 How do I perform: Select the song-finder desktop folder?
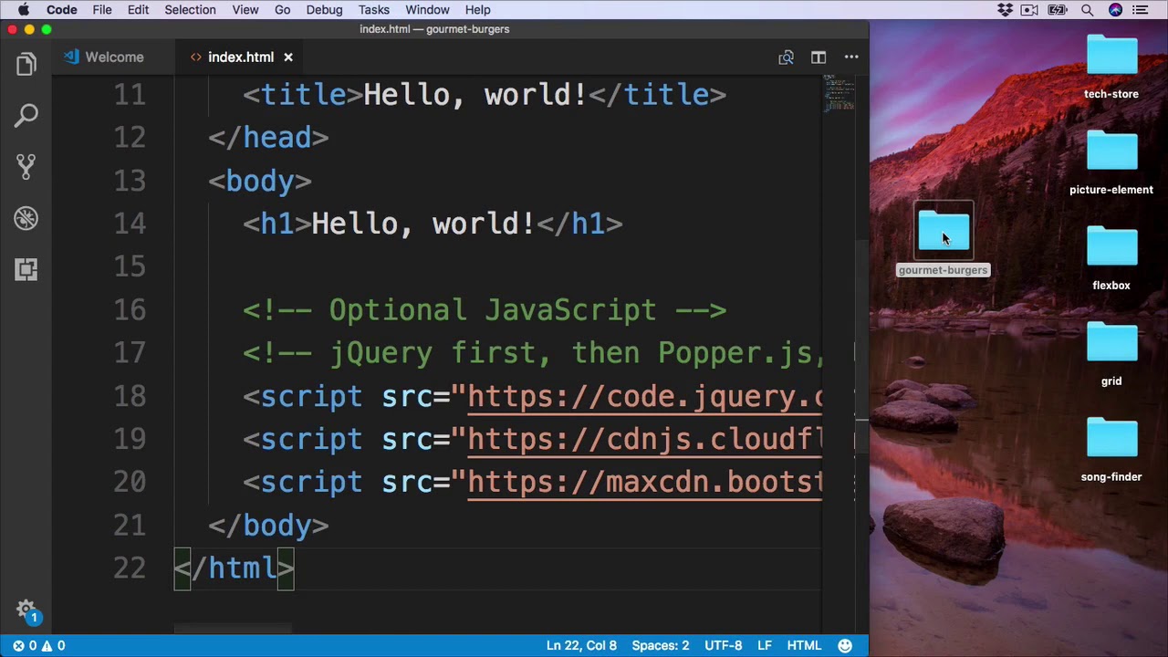1111,450
